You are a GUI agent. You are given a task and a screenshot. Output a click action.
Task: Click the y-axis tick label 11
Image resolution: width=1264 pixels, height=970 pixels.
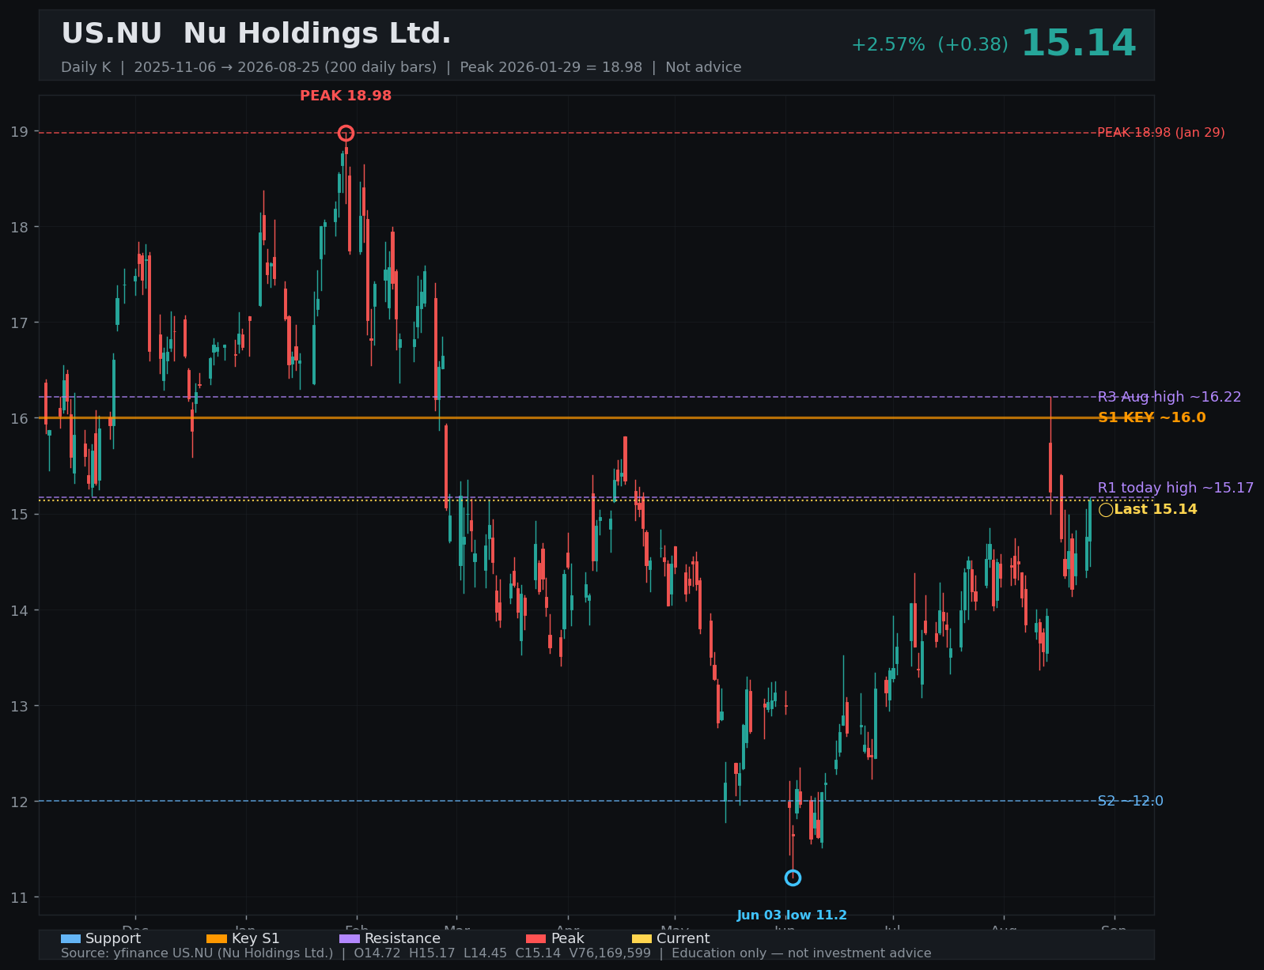(x=19, y=898)
